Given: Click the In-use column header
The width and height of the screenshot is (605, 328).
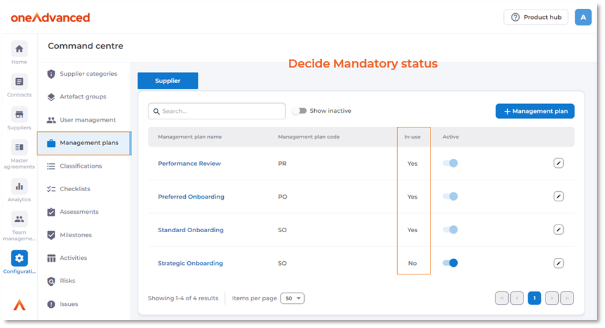Looking at the screenshot, I should [x=412, y=137].
